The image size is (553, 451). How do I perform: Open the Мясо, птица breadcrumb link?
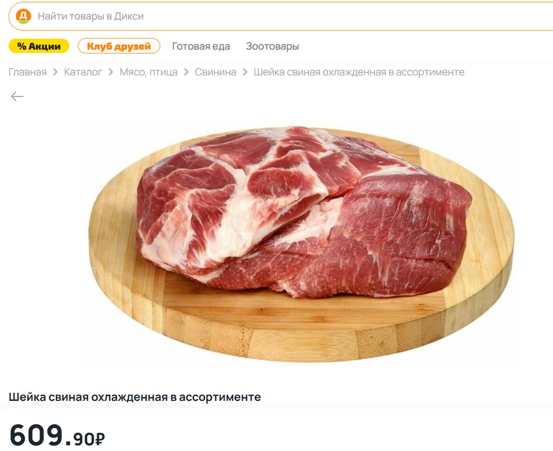click(x=149, y=72)
